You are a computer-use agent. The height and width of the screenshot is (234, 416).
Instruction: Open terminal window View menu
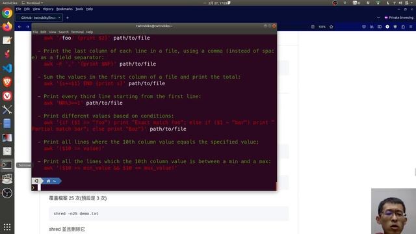tap(53, 32)
